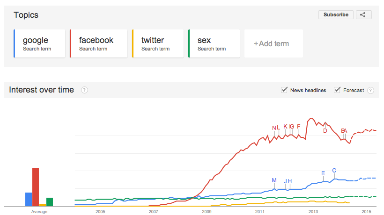The image size is (384, 215).
Task: Toggle the News headlines checkbox
Action: [284, 90]
